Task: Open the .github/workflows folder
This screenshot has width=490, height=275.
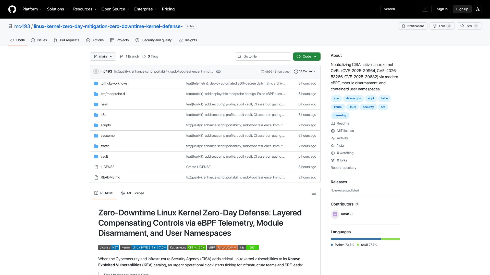Action: (x=114, y=84)
